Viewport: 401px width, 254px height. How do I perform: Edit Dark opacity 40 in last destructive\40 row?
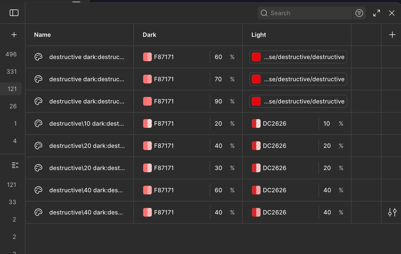click(218, 212)
